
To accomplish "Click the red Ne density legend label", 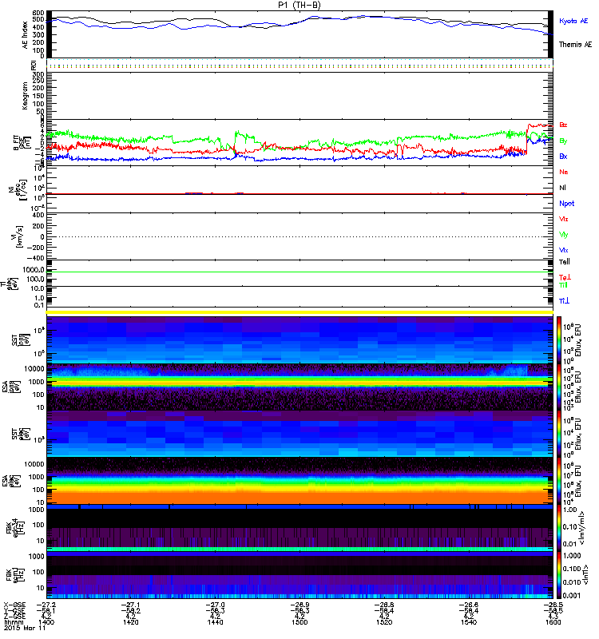I will (564, 172).
